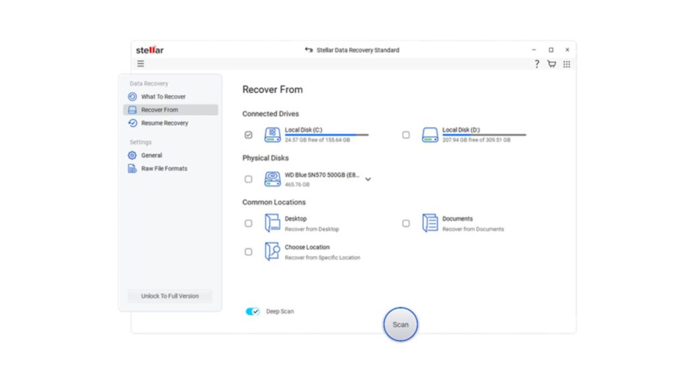Click the Local Disk (D:) usage bar

484,135
